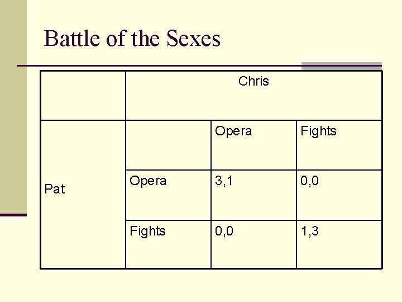402x302 pixels.
Task: Select the payoff cell showing 1, 3
Action: (x=310, y=231)
